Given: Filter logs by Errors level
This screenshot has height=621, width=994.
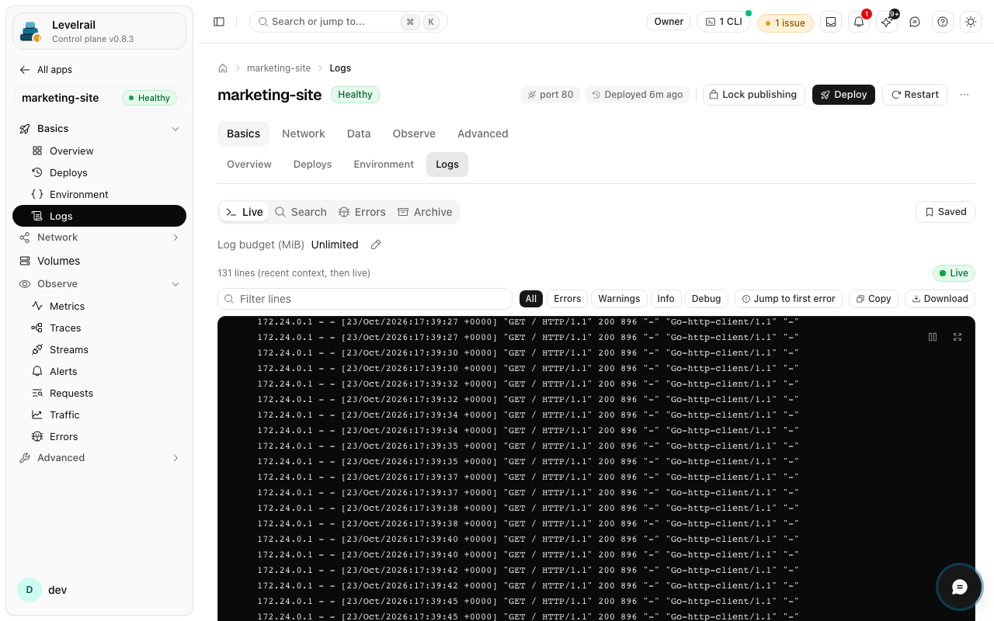Looking at the screenshot, I should (x=568, y=299).
